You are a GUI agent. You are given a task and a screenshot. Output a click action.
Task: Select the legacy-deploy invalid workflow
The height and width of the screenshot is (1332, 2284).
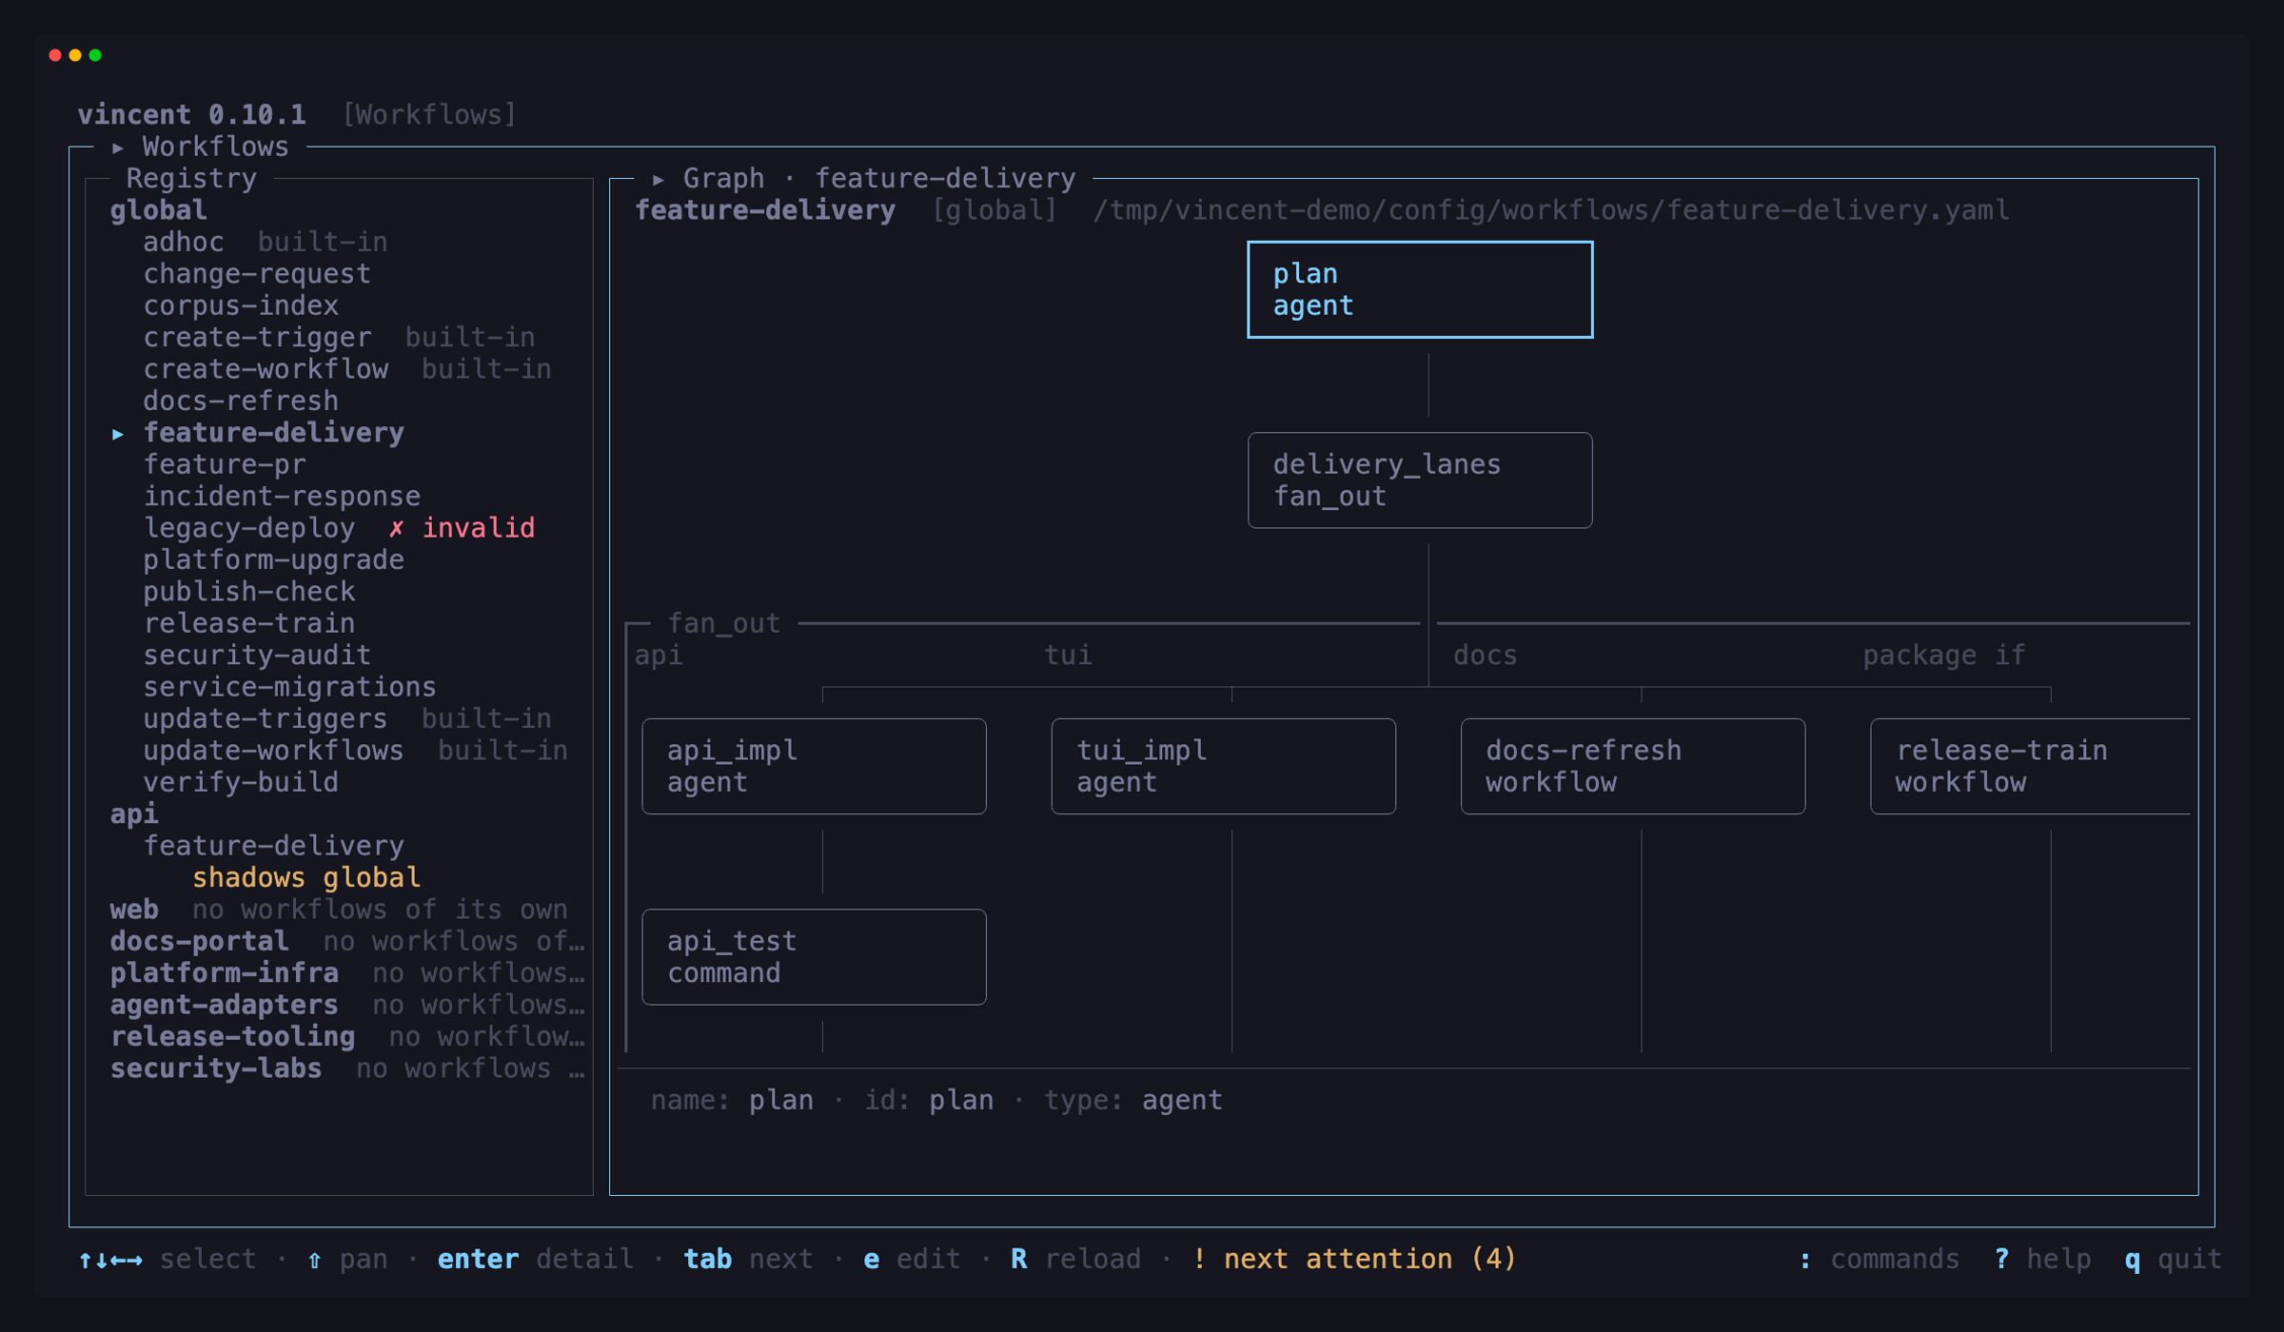(x=339, y=528)
